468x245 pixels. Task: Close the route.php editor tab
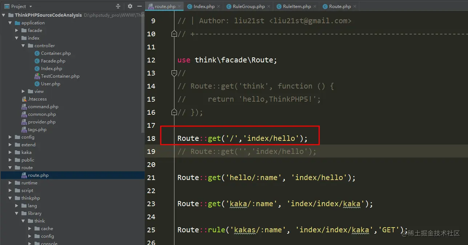tap(179, 7)
